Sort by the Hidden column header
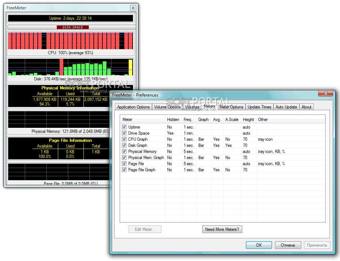The width and height of the screenshot is (340, 261). point(173,120)
